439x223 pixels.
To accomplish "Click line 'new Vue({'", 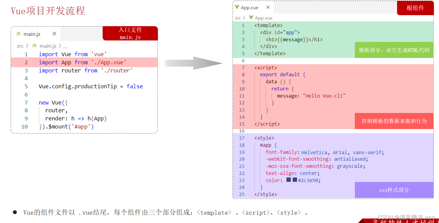I will click(x=53, y=103).
